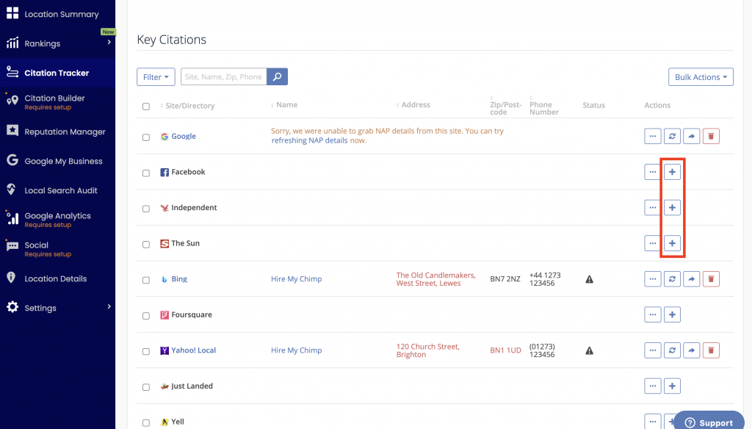Open the Hire My Chimp link on Bing row

[296, 278]
